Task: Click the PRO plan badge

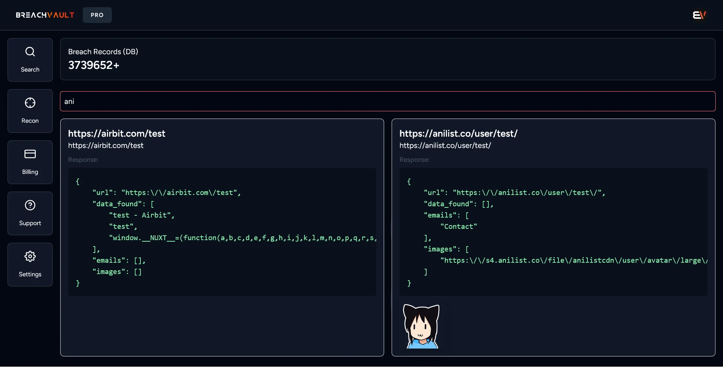Action: [x=97, y=15]
